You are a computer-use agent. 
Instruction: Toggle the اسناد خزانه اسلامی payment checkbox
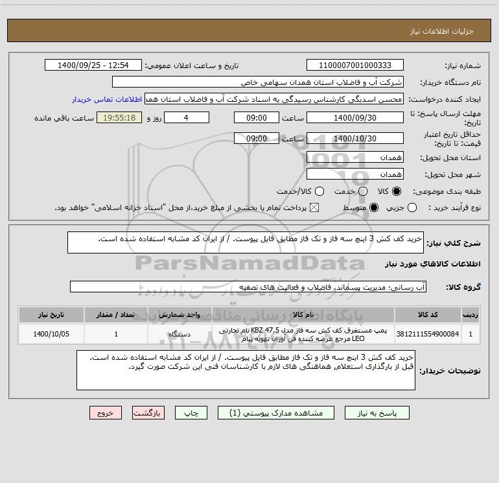click(x=314, y=207)
